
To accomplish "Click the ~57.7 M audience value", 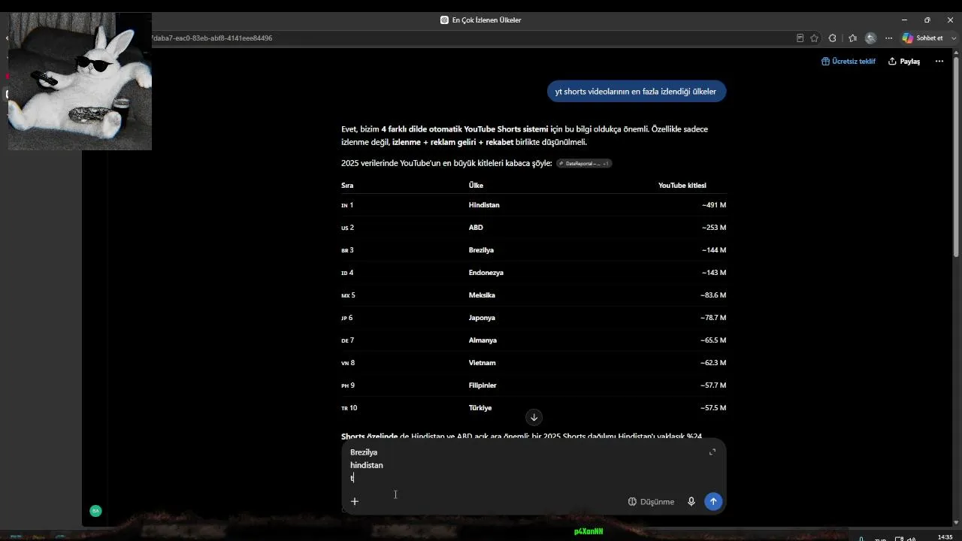I will point(713,385).
